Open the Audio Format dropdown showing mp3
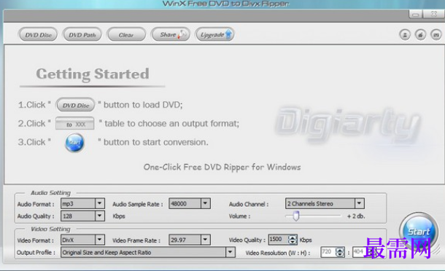 [x=82, y=203]
